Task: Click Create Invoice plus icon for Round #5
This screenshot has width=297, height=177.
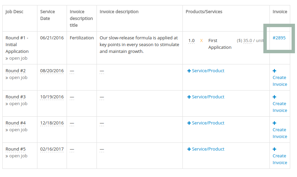Action: 274,149
